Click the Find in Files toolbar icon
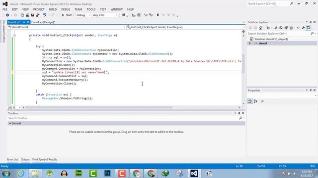 click(x=123, y=15)
